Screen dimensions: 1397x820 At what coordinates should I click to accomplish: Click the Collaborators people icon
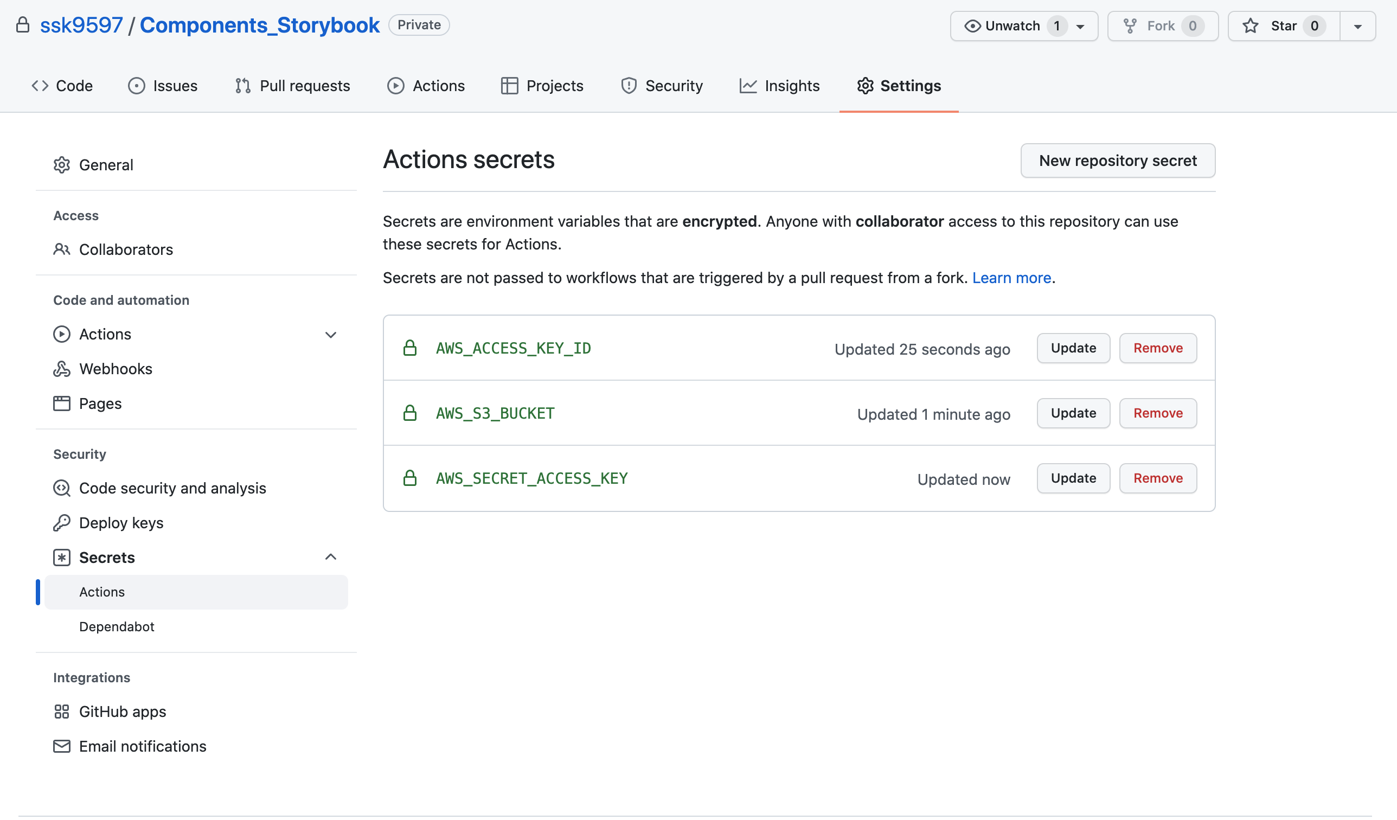click(x=61, y=249)
